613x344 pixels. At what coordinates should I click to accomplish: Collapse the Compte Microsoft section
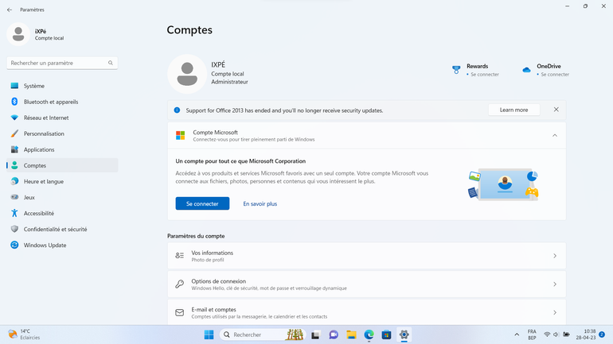(x=555, y=135)
